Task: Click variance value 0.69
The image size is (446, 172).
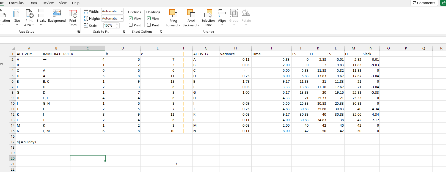Action: 235,103
